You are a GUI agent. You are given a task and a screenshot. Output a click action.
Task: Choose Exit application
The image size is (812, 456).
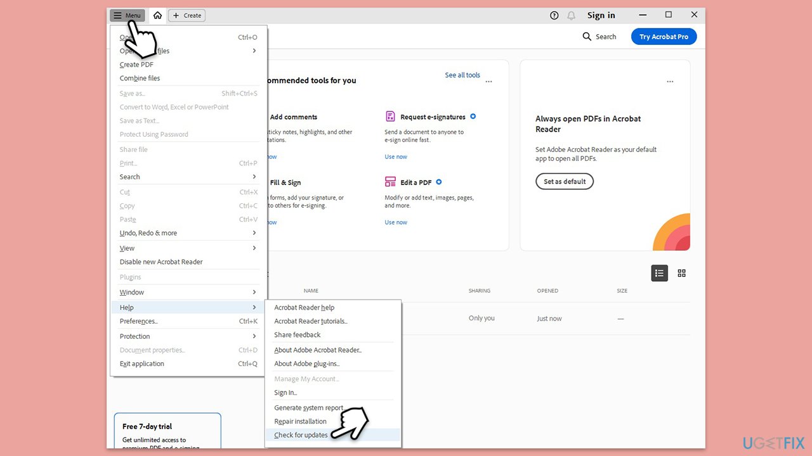pyautogui.click(x=188, y=364)
